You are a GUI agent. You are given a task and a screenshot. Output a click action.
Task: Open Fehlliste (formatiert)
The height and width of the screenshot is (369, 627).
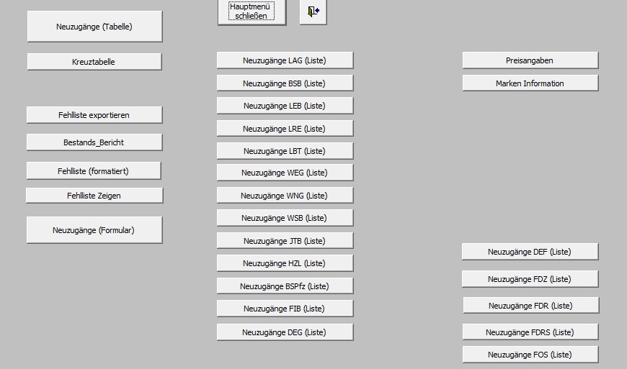[x=94, y=171]
